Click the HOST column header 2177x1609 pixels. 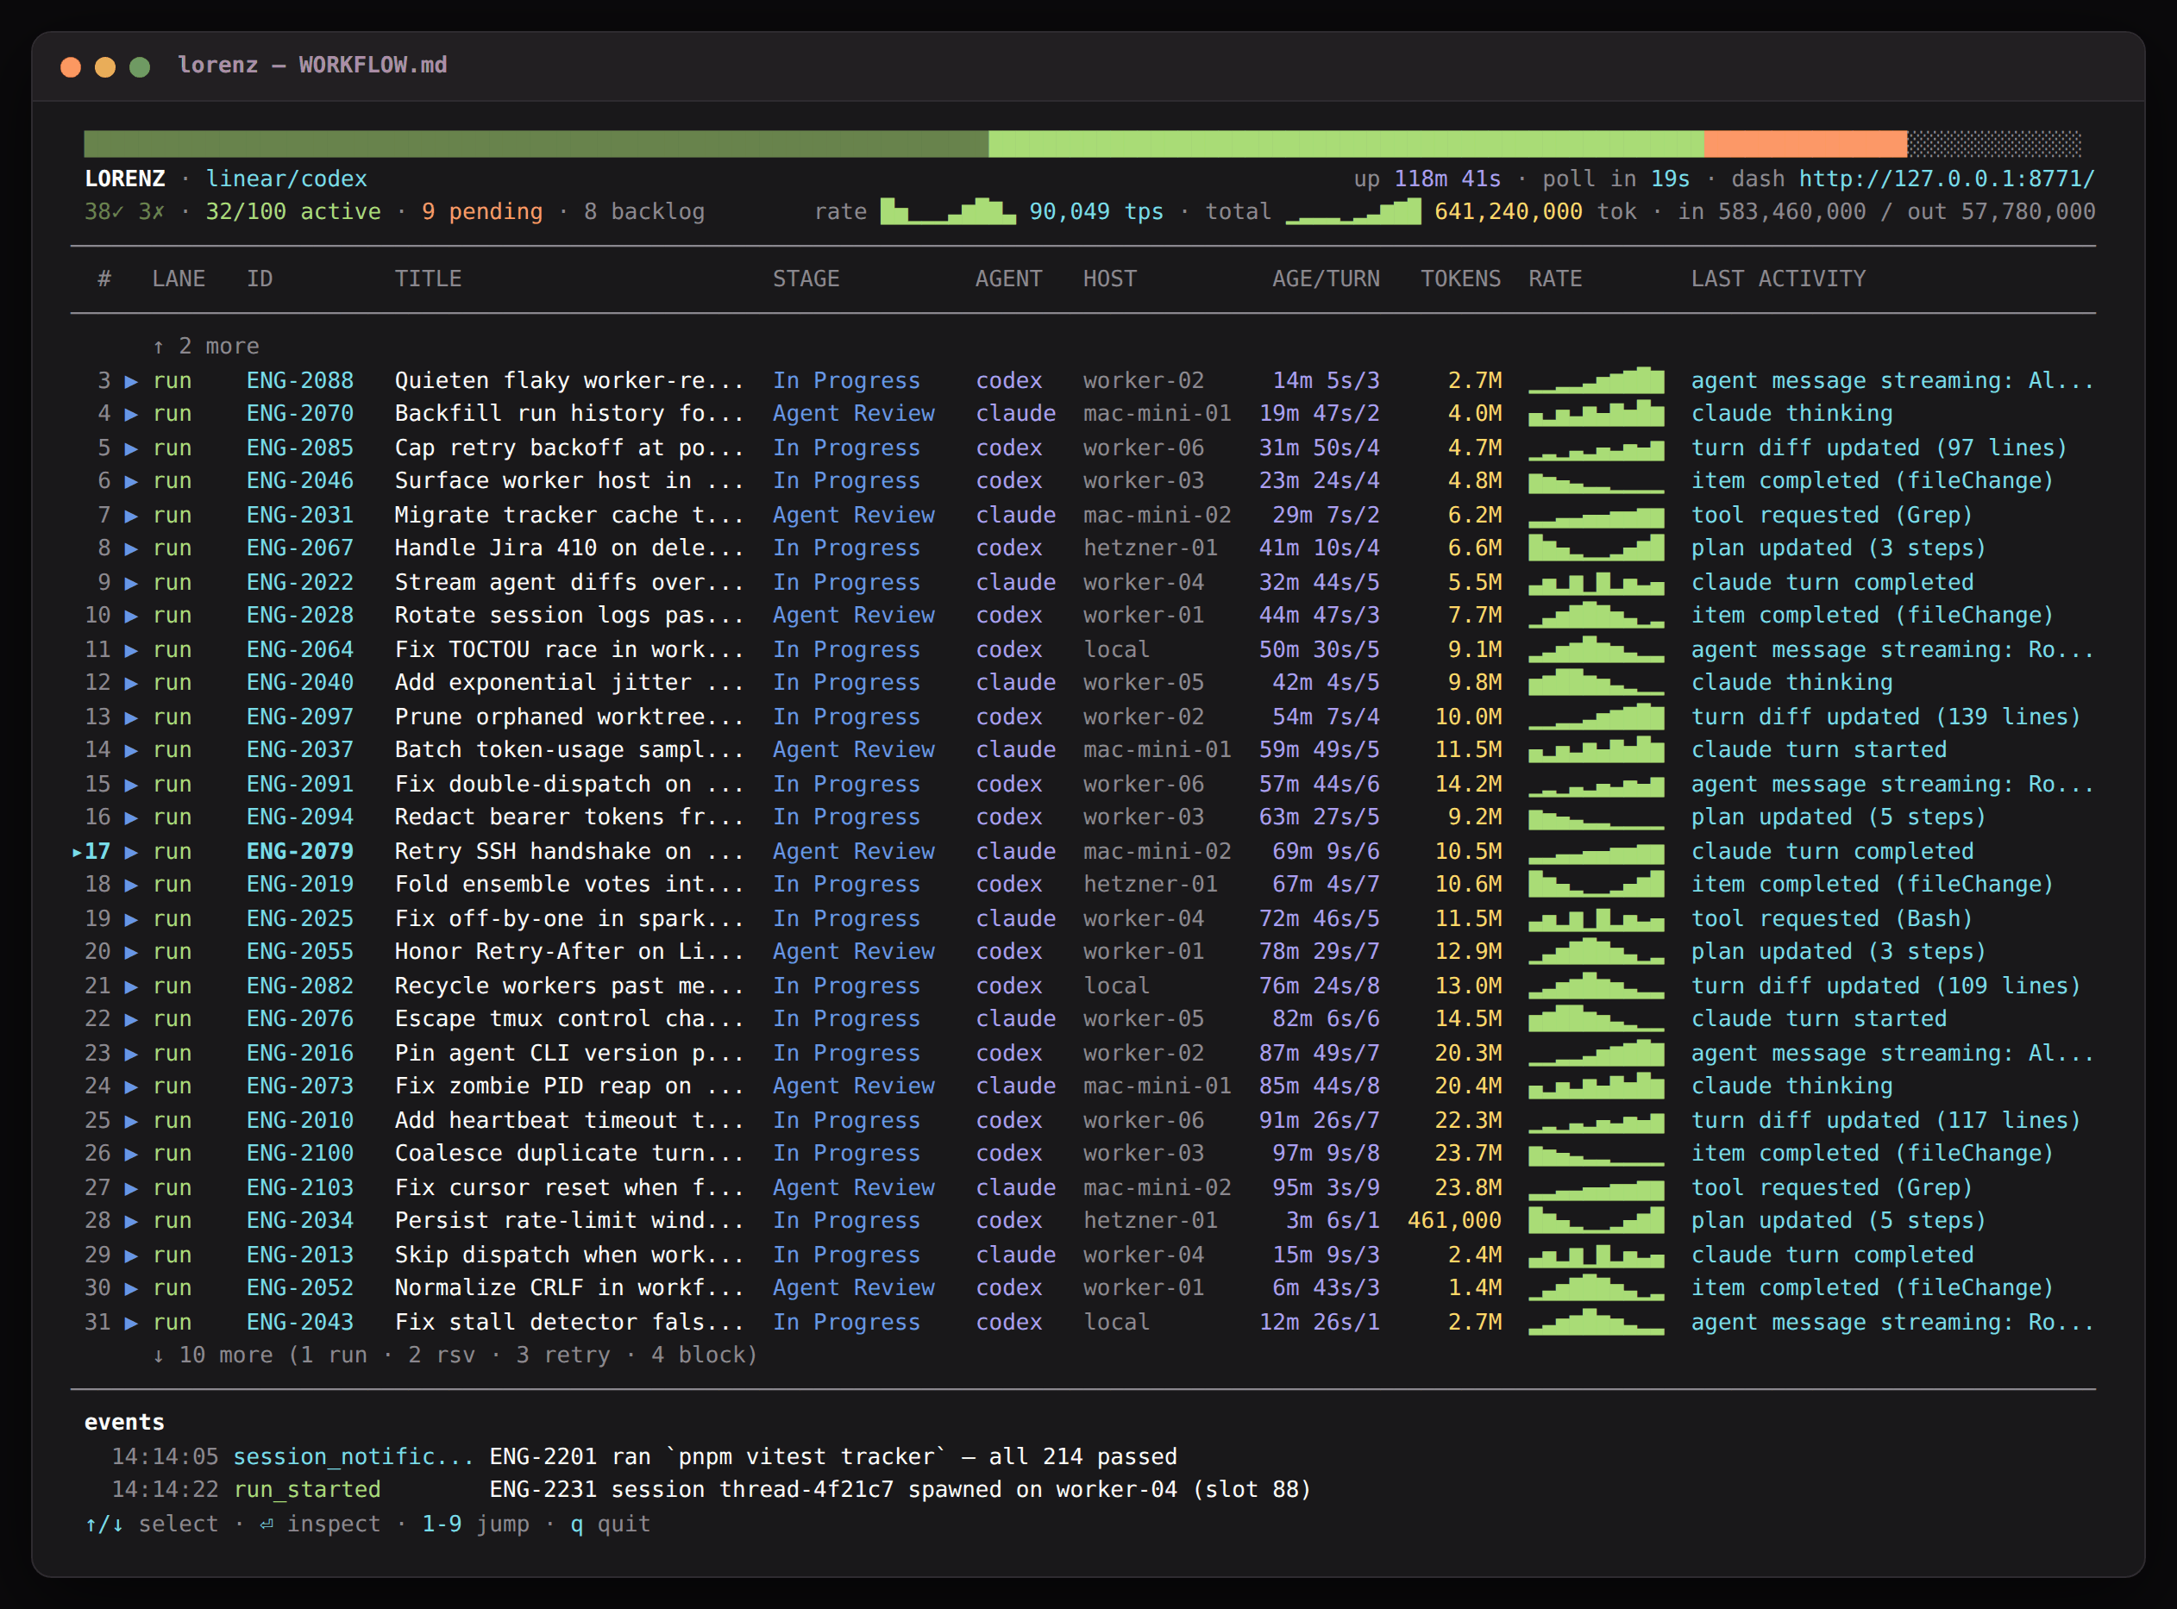coord(1109,279)
